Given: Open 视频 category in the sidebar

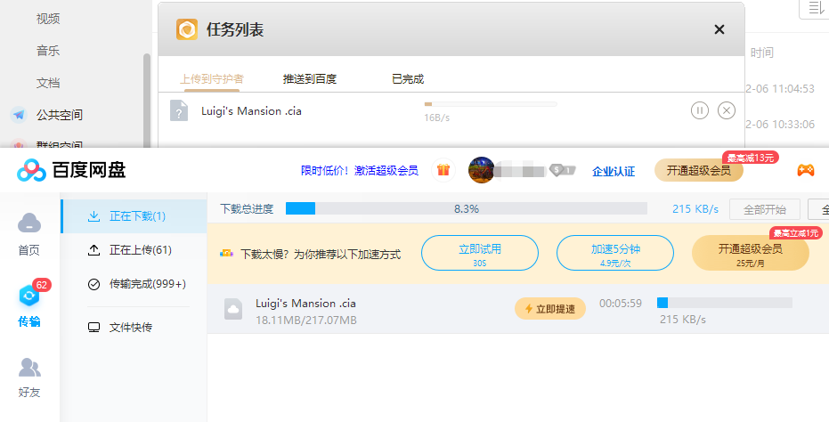Looking at the screenshot, I should [48, 19].
